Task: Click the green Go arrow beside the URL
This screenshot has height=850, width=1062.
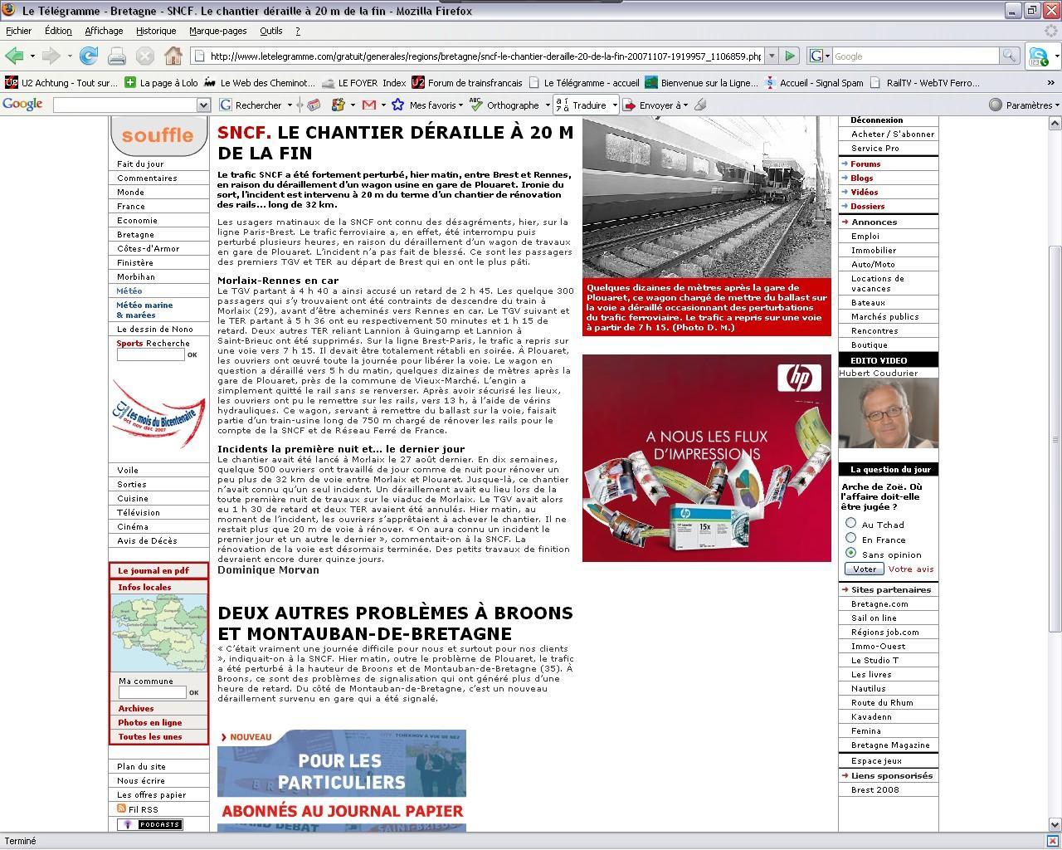Action: (x=790, y=56)
